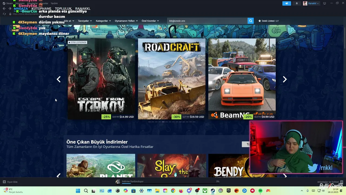Expand the Tavsiyeler dropdown
This screenshot has height=195, width=346.
coord(85,21)
